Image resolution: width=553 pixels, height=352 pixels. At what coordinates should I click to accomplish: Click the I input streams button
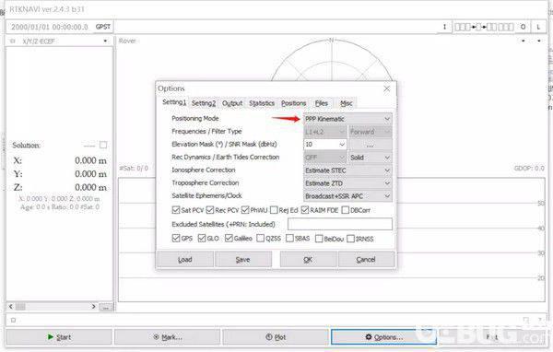tap(444, 27)
